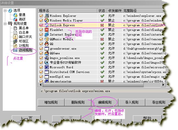Viewport: 178px width, 130px height.
Task: Select the c:\windows\explorer.exe path cell
Action: 142,16
